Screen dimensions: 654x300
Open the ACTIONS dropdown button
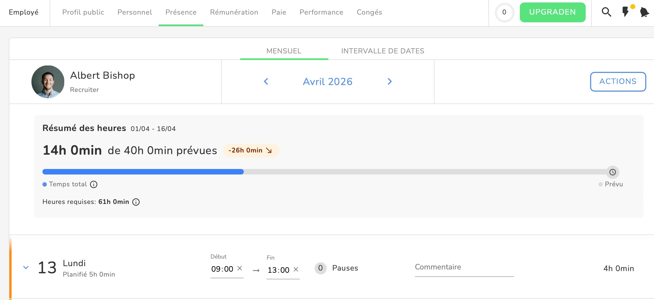pyautogui.click(x=618, y=81)
